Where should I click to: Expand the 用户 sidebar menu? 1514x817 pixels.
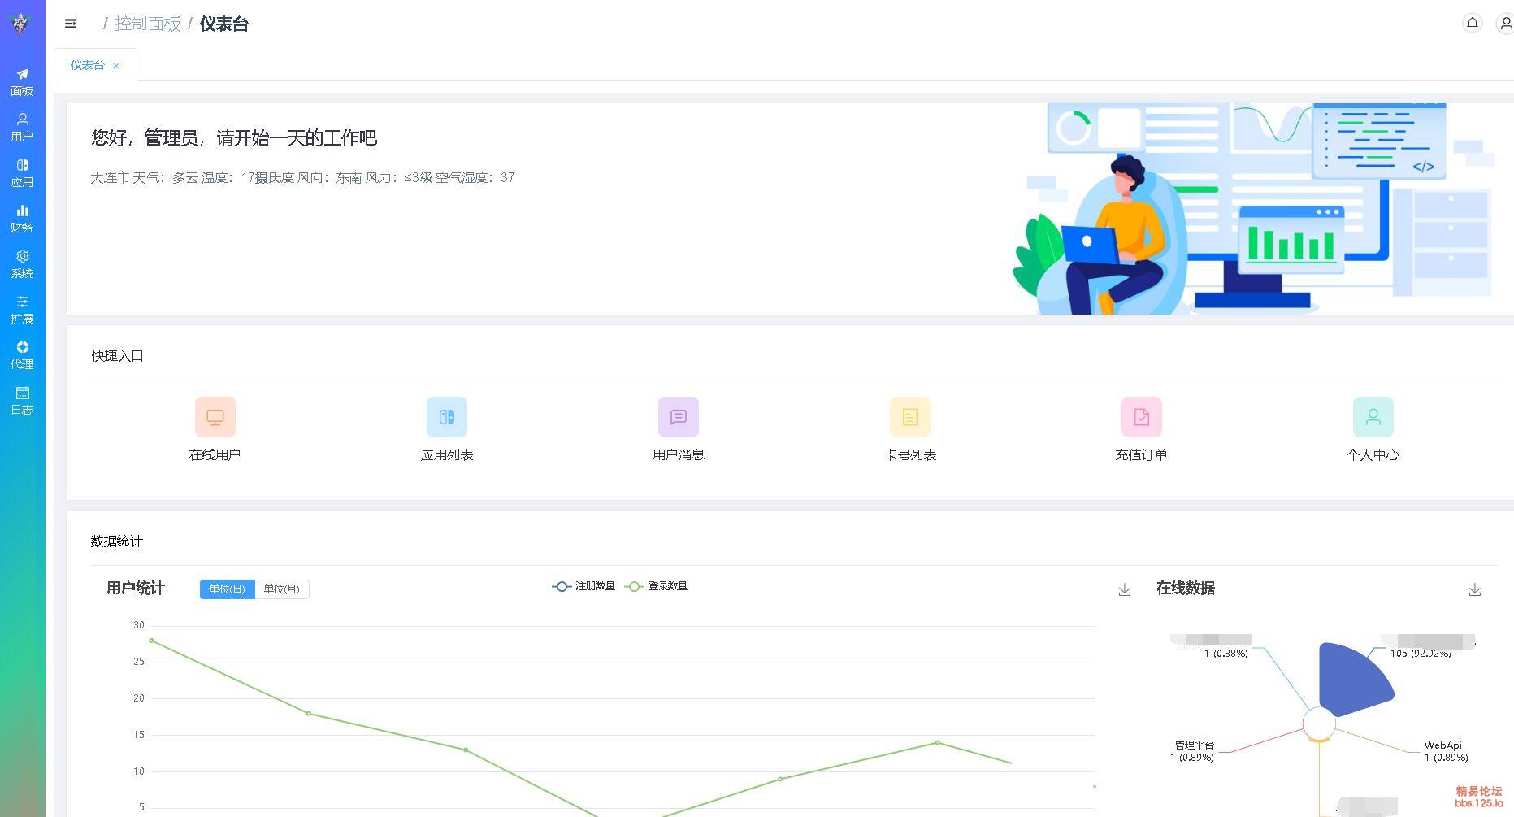tap(22, 127)
